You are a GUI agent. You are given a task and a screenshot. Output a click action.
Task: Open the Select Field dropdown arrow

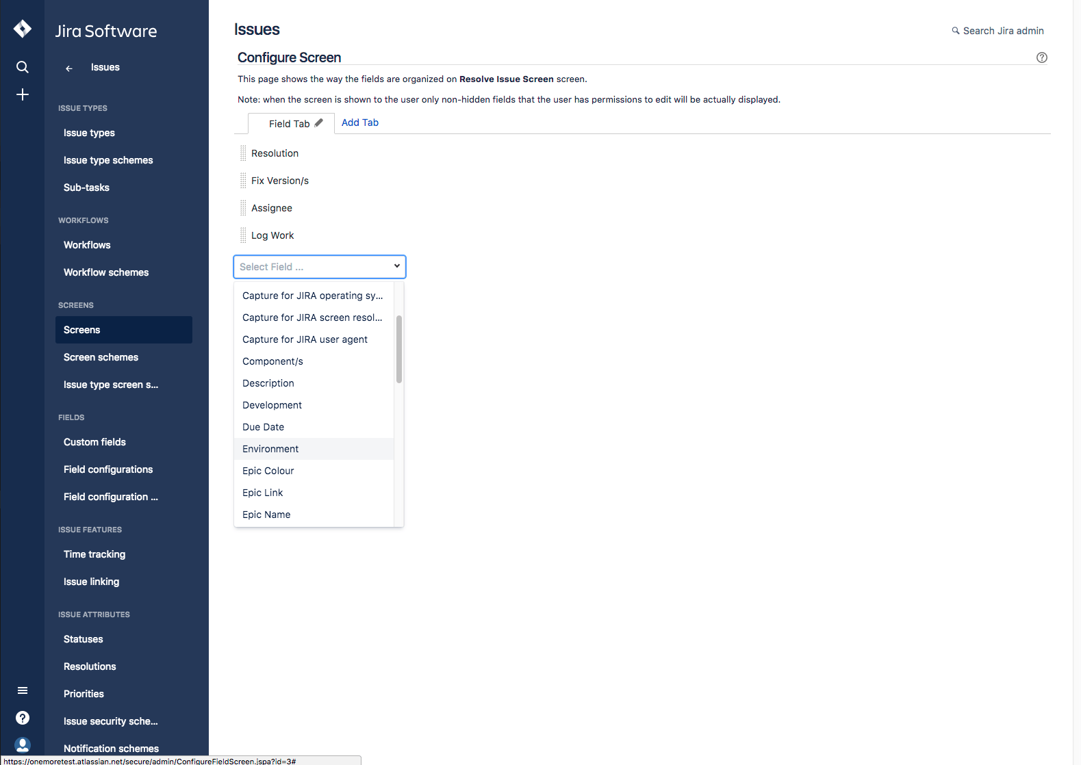point(396,266)
